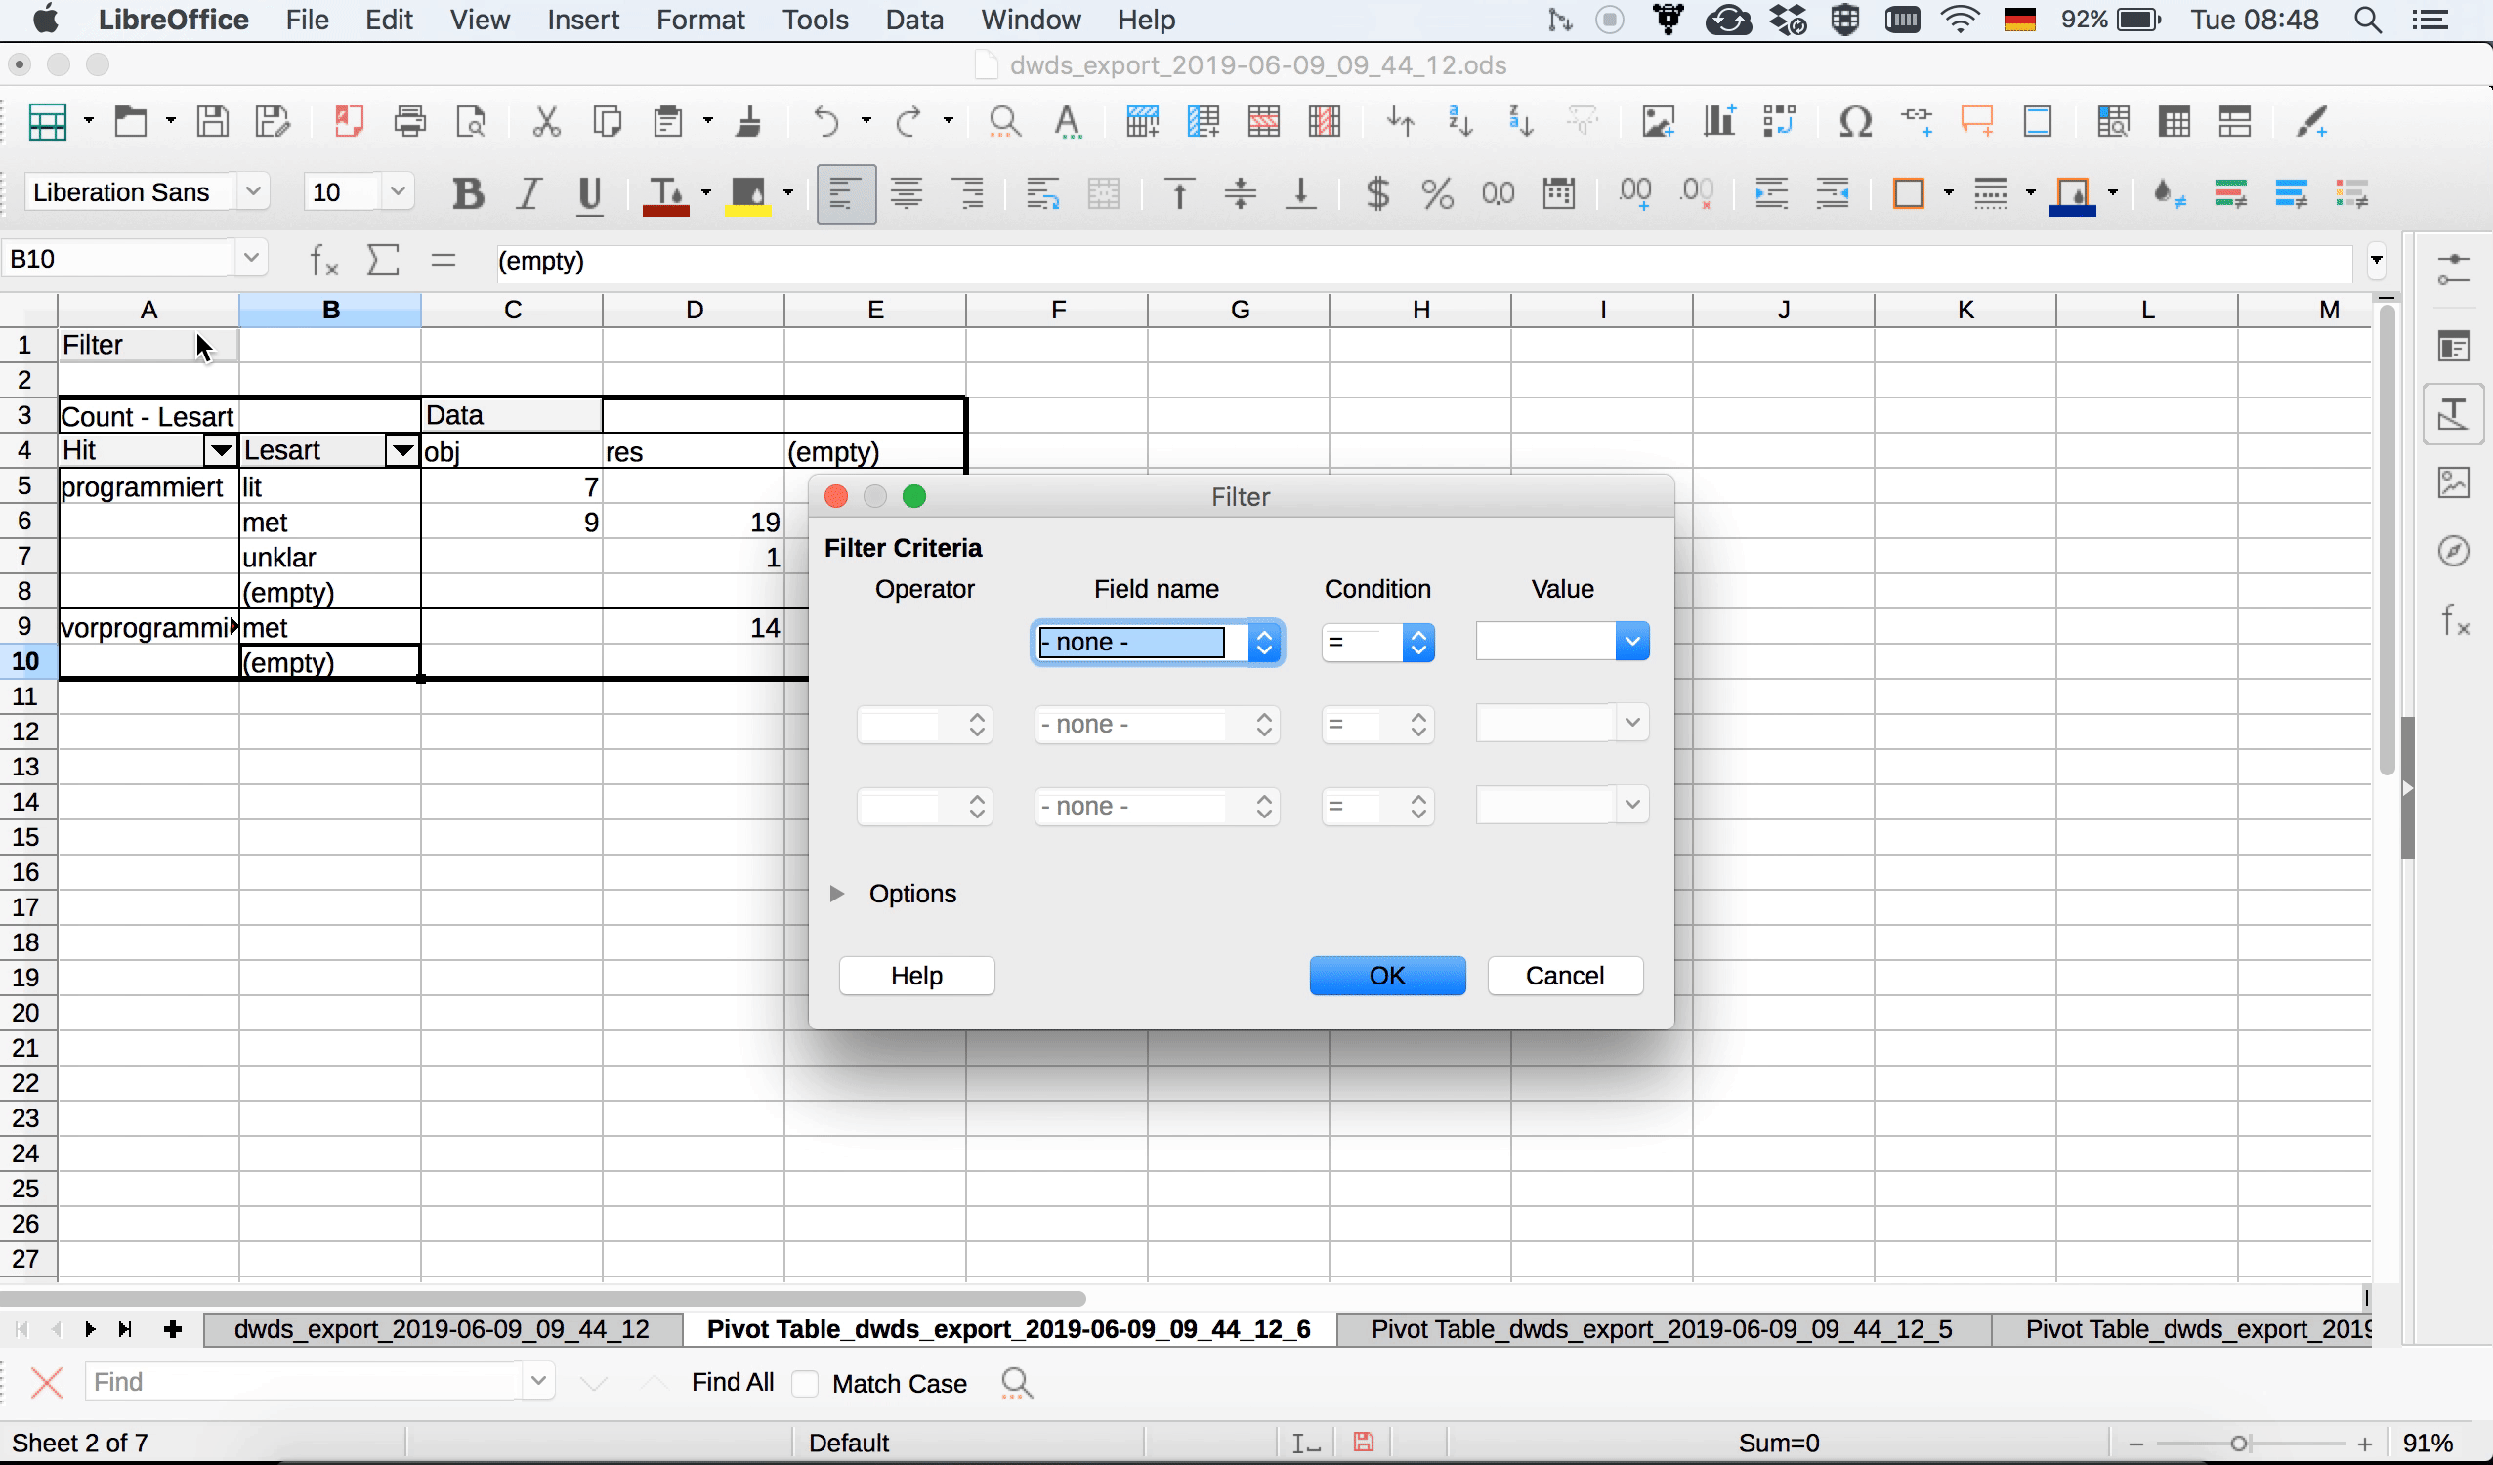Open the Value dropdown in Filter dialog
This screenshot has height=1465, width=2493.
pyautogui.click(x=1633, y=642)
